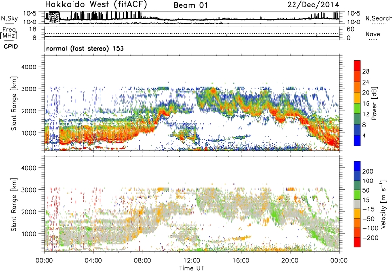Click the ending 00:00 label at the day's end
The image size is (392, 271).
[x=339, y=261]
